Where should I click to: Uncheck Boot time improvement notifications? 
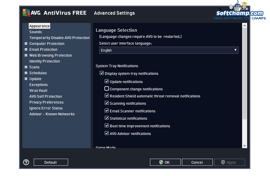click(107, 126)
